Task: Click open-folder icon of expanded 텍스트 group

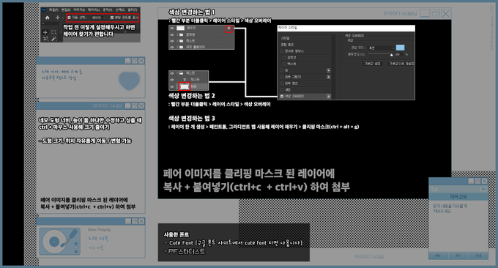Action: pos(182,73)
